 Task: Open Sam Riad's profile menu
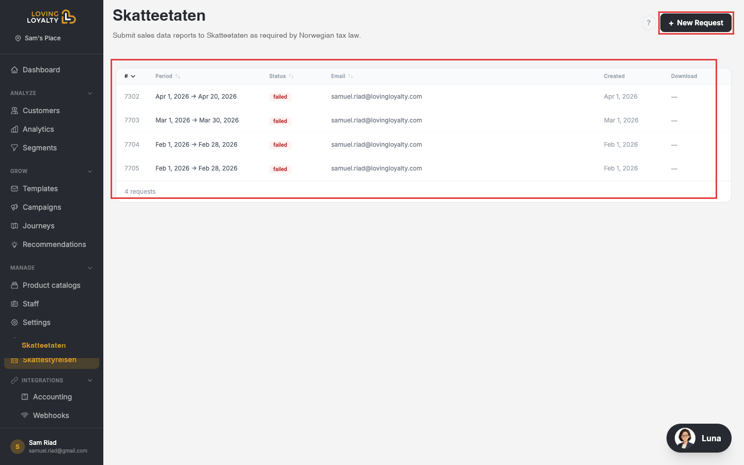52,446
